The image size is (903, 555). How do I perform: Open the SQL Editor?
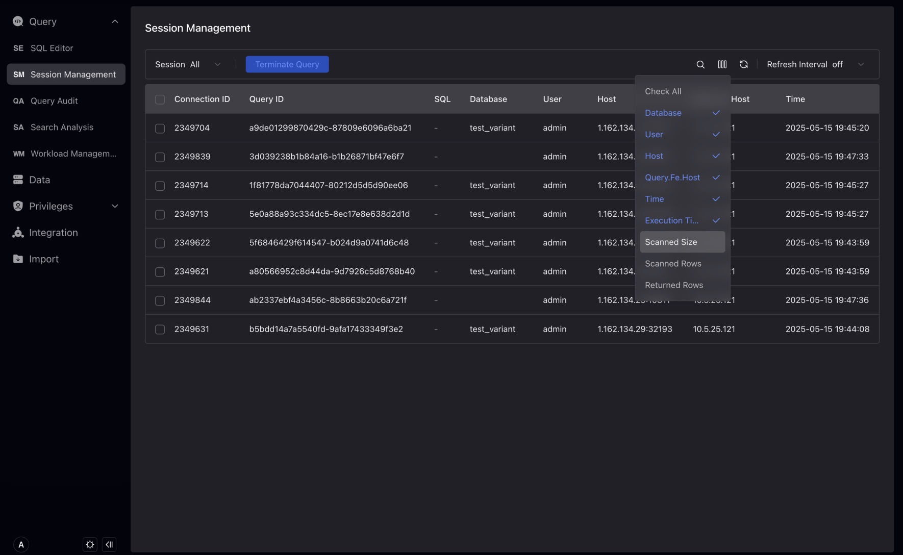(51, 48)
